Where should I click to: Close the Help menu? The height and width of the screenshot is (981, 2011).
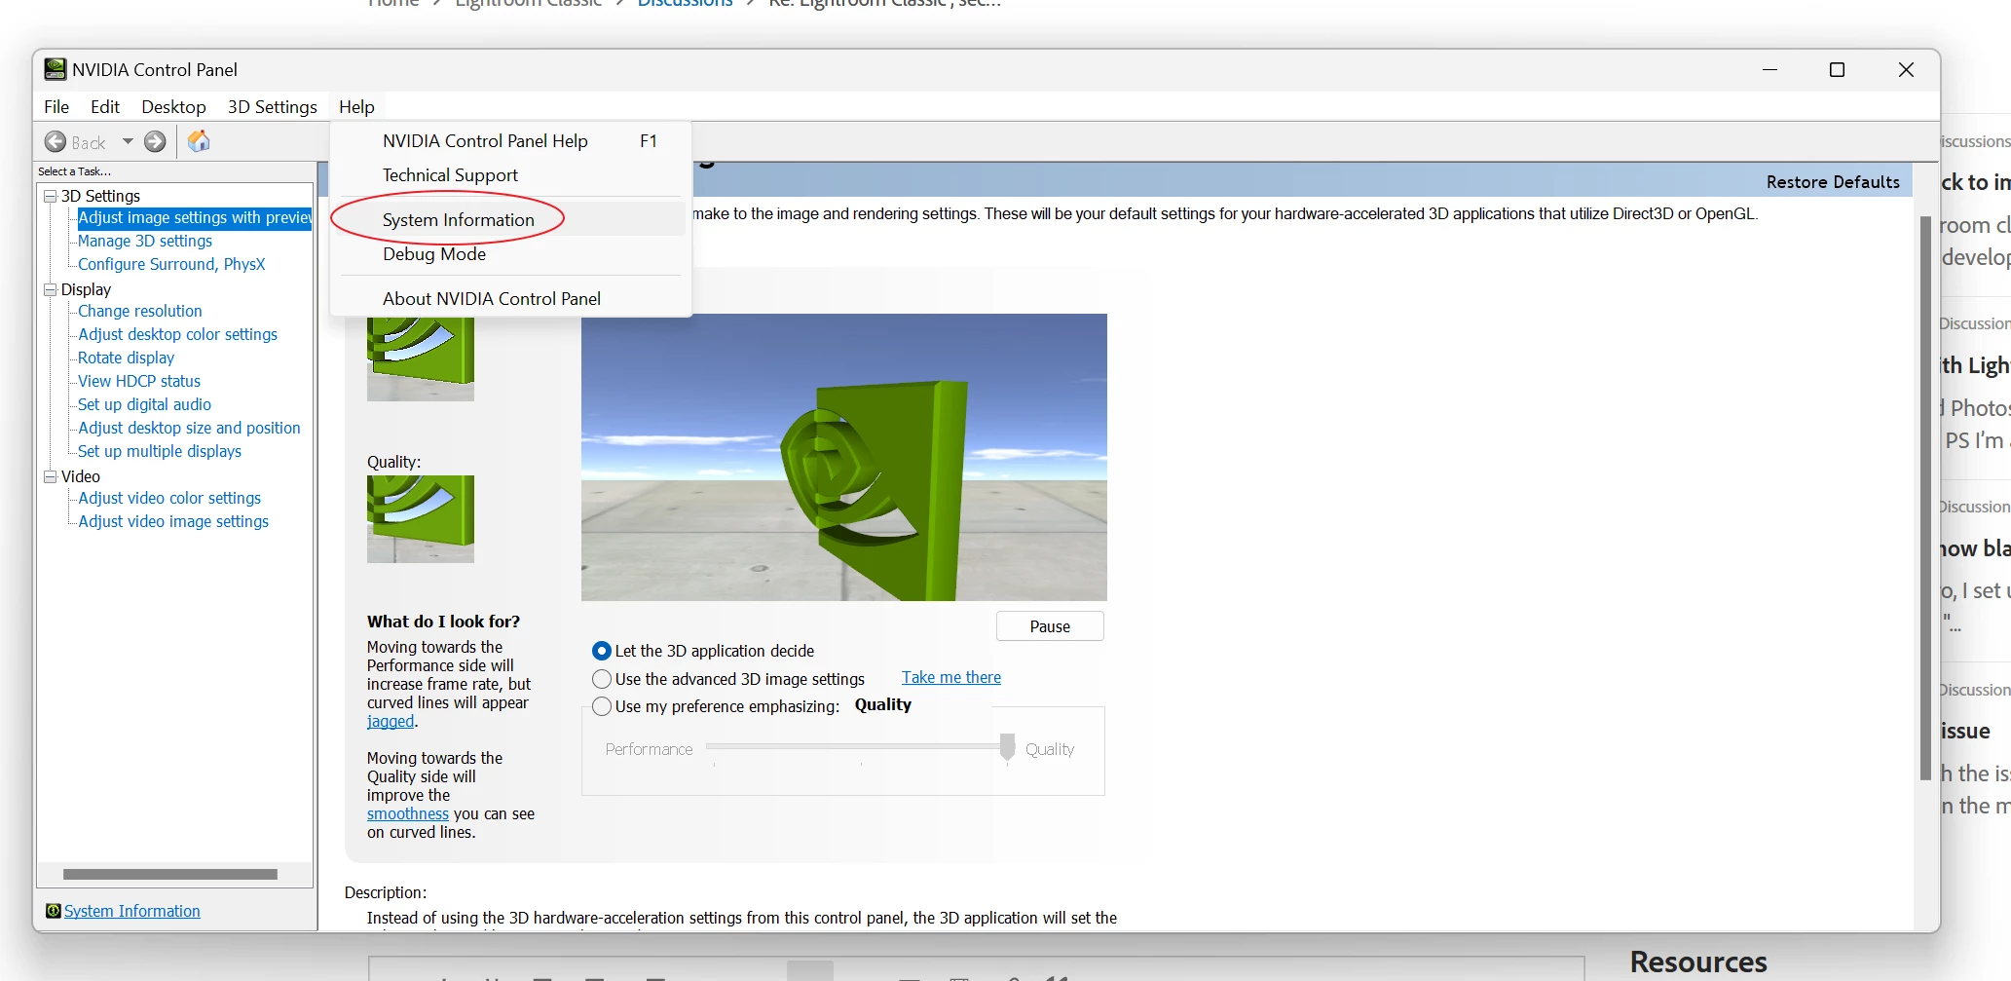pos(356,107)
